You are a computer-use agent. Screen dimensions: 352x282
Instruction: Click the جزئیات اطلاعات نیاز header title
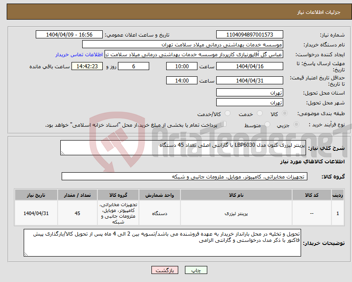pyautogui.click(x=318, y=12)
